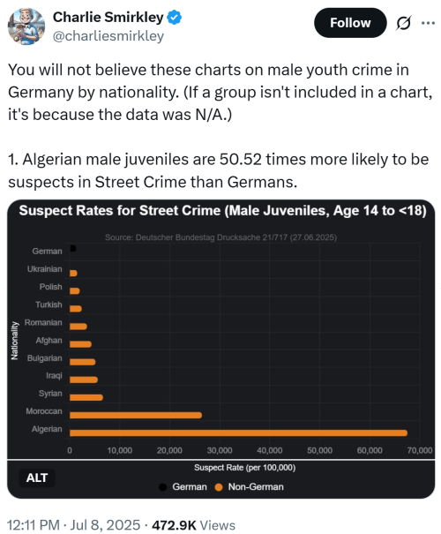Click the orange Non-German legend dot
The width and height of the screenshot is (441, 534).
tap(219, 487)
